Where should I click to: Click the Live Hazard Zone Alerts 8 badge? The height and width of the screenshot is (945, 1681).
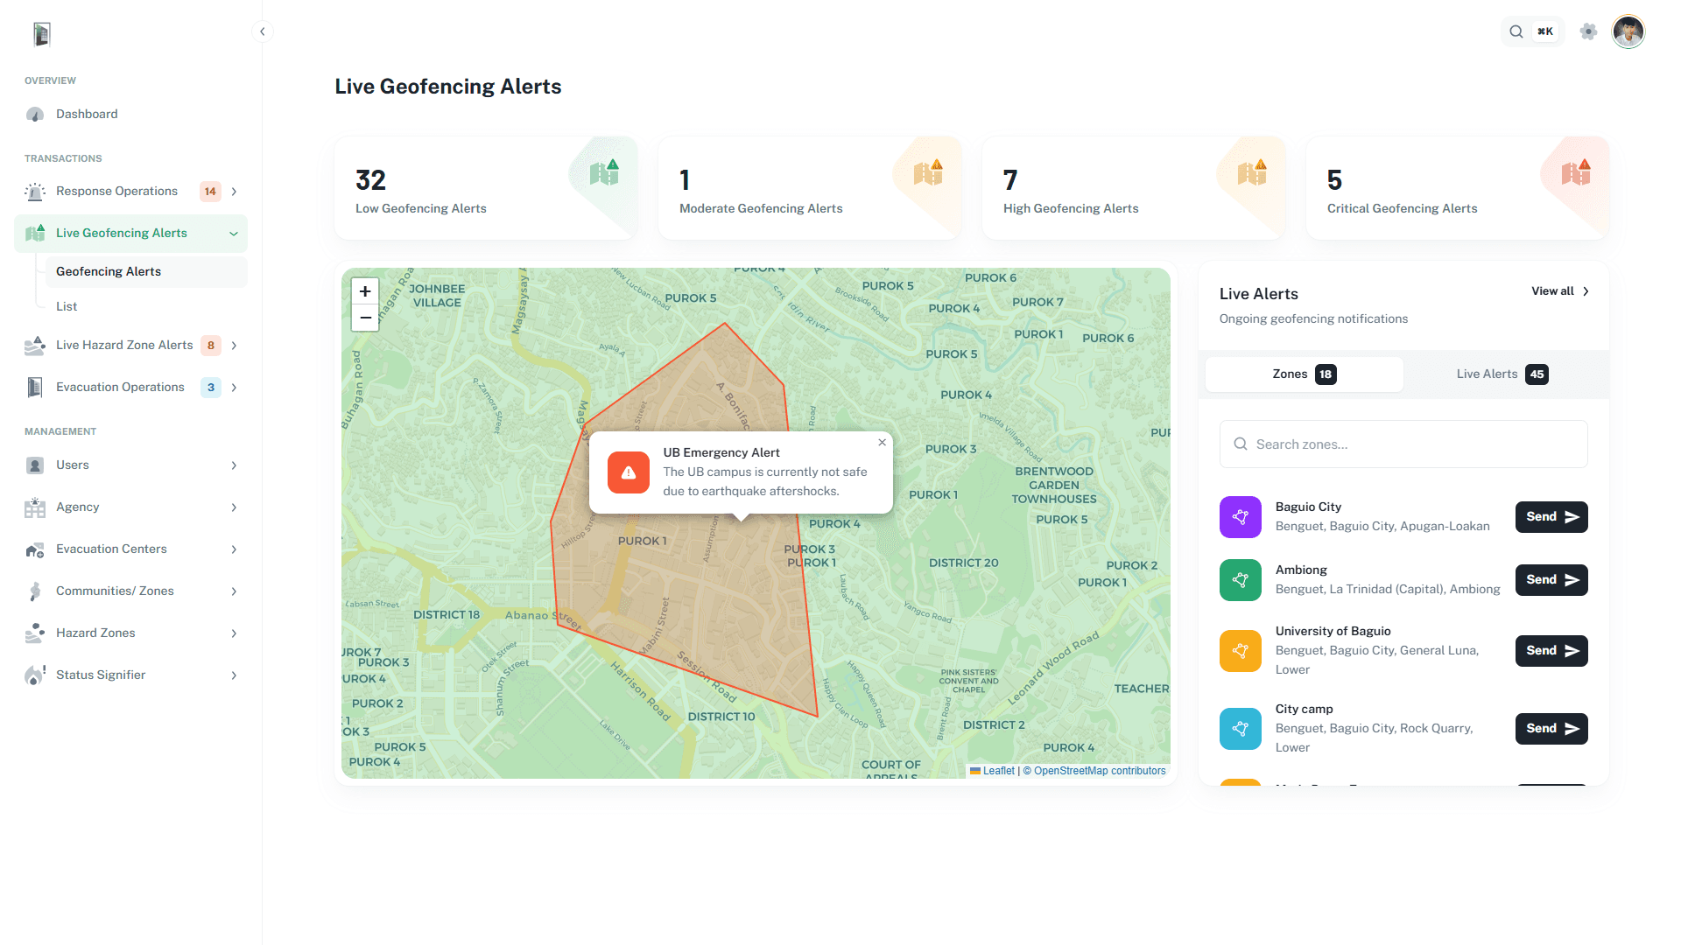(210, 346)
